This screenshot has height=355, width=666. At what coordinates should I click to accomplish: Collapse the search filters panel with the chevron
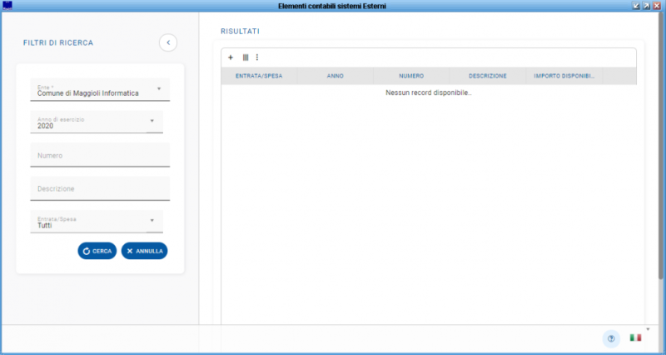pyautogui.click(x=168, y=42)
